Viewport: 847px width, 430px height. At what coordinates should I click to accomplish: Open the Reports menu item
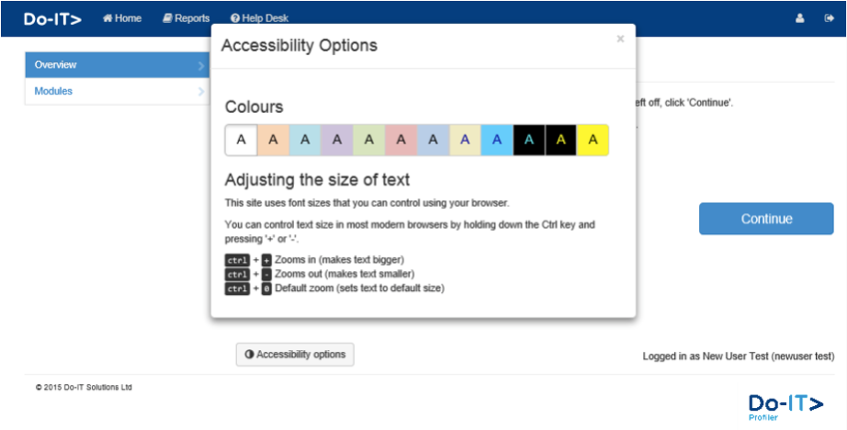click(186, 18)
